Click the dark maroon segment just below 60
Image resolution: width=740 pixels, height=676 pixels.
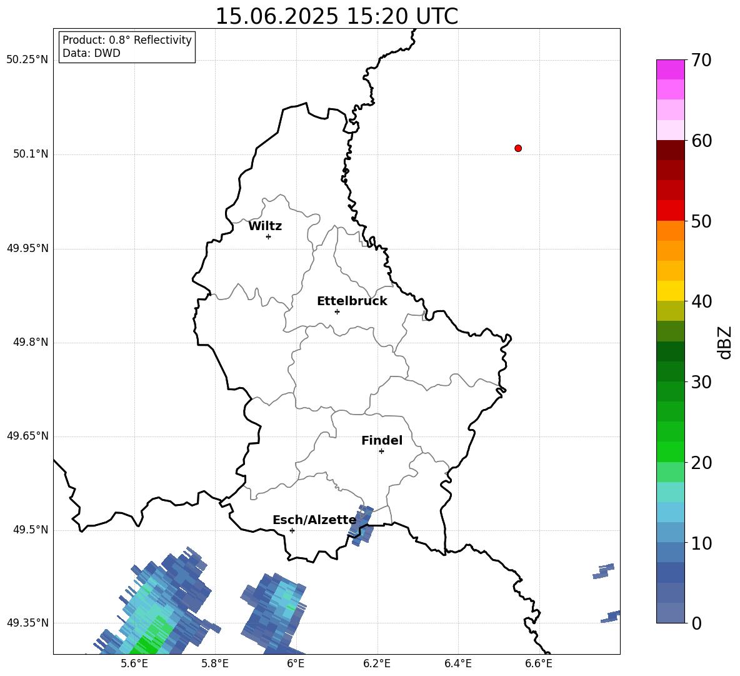(x=670, y=150)
